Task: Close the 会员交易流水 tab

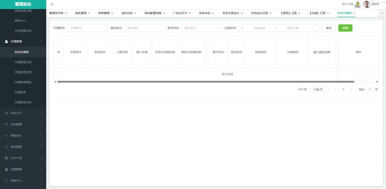Action: [x=242, y=13]
